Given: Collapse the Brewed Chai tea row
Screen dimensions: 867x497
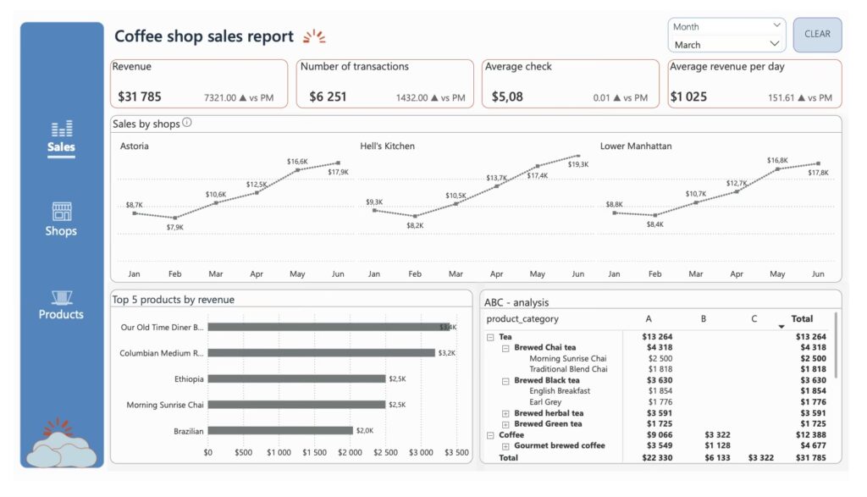Looking at the screenshot, I should (505, 348).
